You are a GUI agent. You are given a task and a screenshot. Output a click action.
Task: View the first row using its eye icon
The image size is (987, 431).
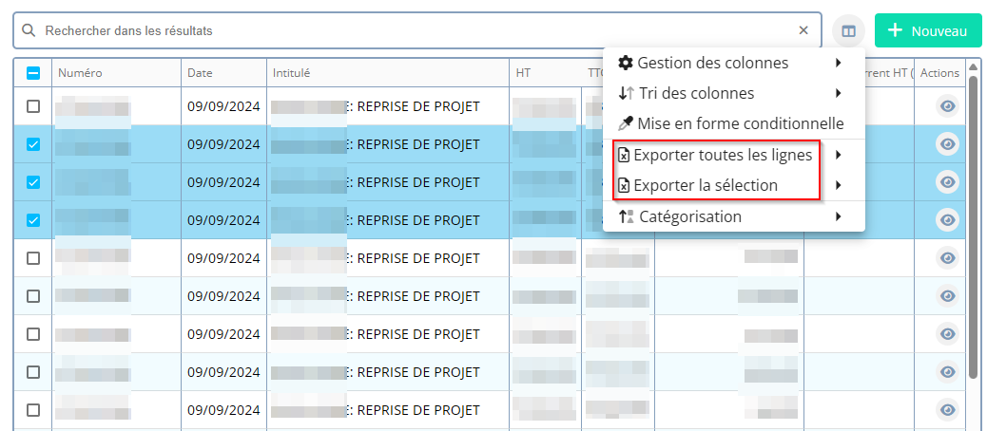(947, 106)
